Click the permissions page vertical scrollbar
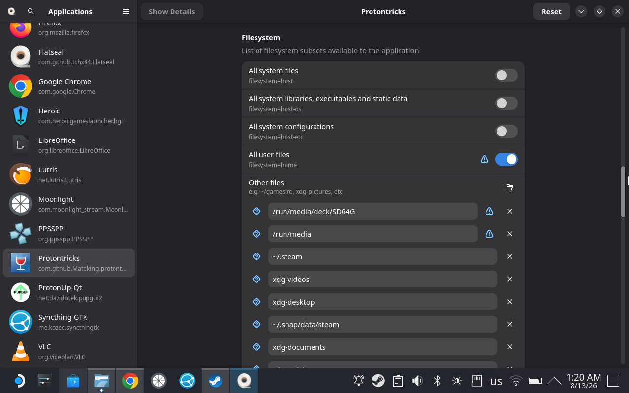 (x=623, y=192)
